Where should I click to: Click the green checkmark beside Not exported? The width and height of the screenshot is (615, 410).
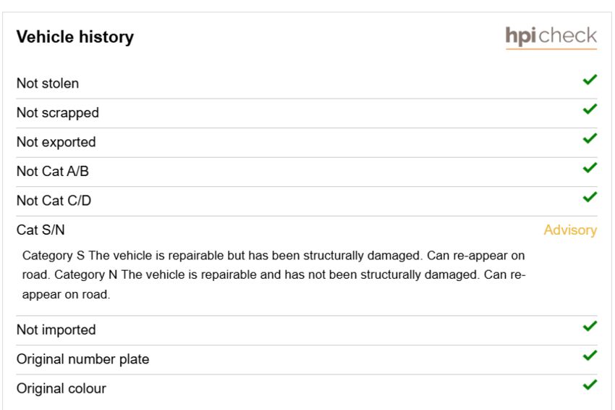pos(590,138)
